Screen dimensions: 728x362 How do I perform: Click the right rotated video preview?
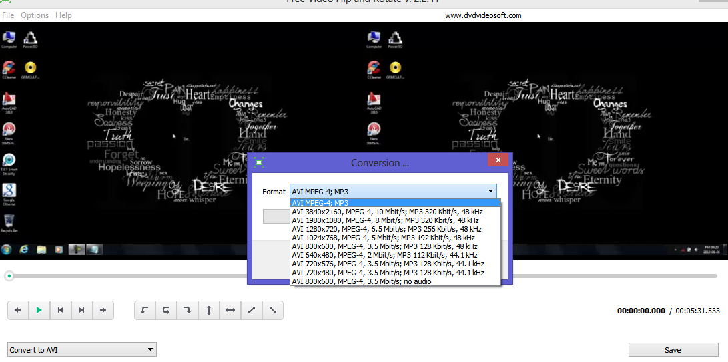[x=546, y=141]
